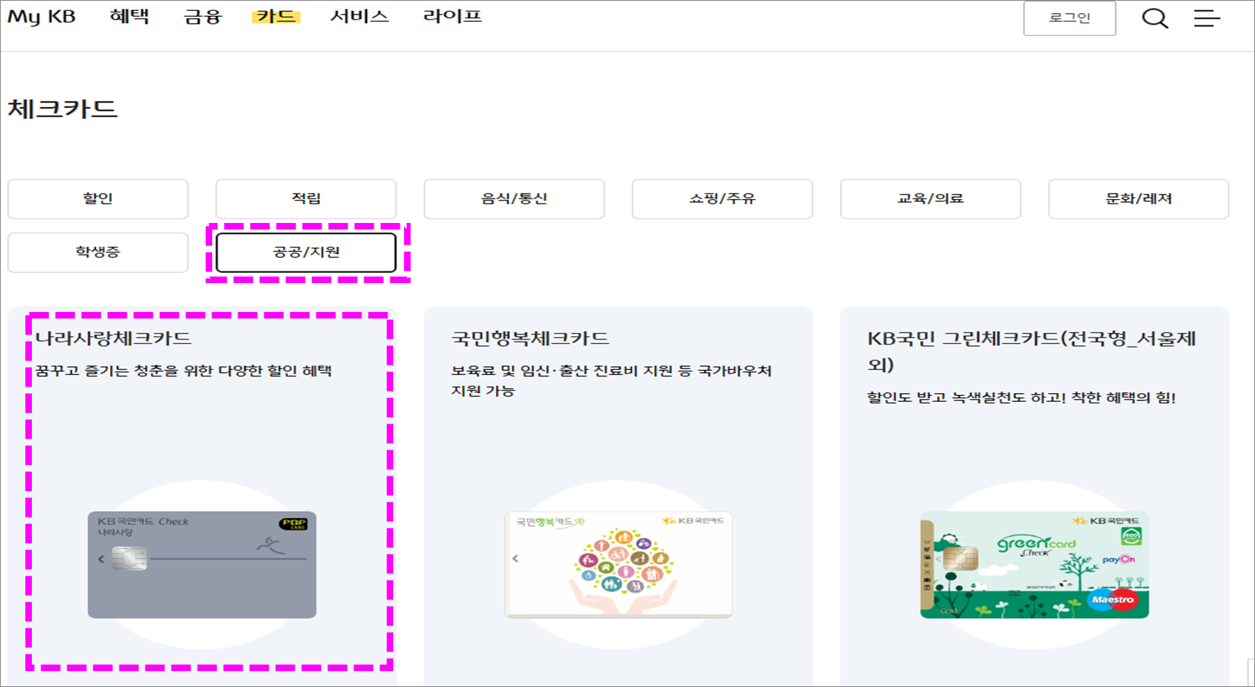Select the 학생증 card filter
The width and height of the screenshot is (1255, 687).
[x=98, y=253]
